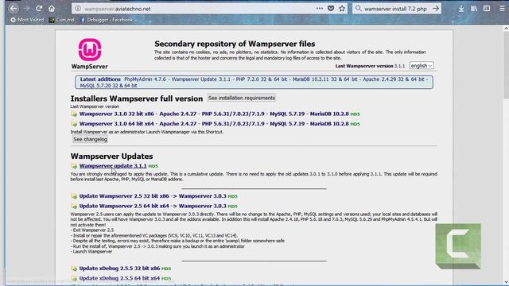Open the Library icon in toolbar
This screenshot has width=509, height=286.
(x=474, y=9)
